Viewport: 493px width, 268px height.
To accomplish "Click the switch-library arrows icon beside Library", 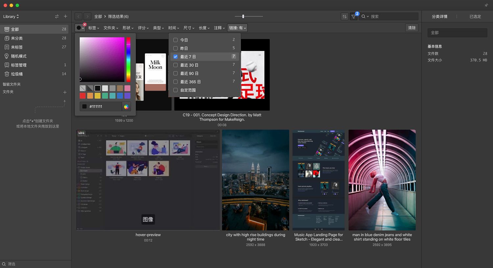I will point(57,16).
